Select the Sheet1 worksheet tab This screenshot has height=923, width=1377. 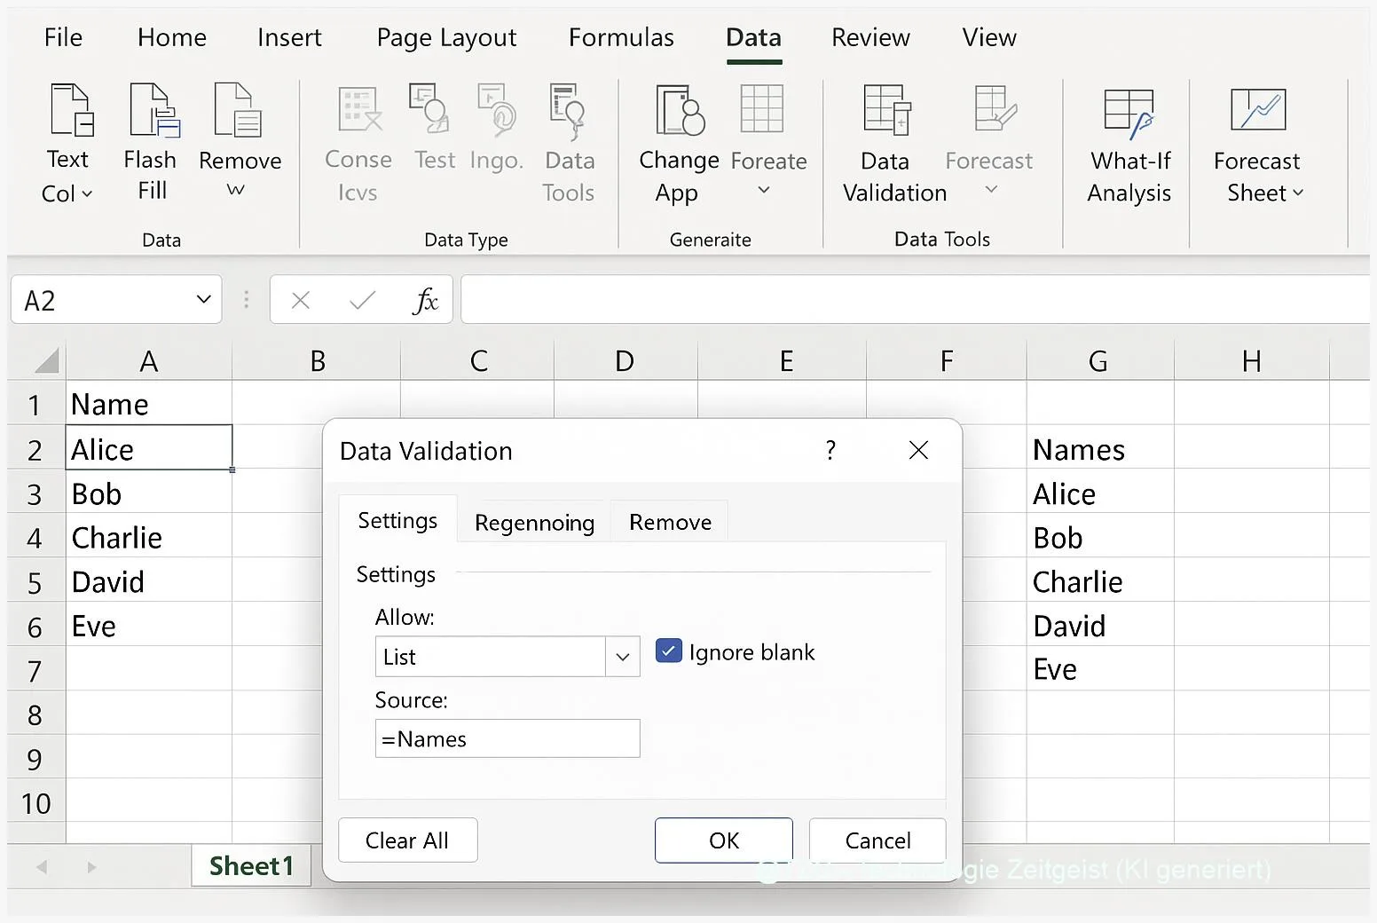(x=251, y=866)
